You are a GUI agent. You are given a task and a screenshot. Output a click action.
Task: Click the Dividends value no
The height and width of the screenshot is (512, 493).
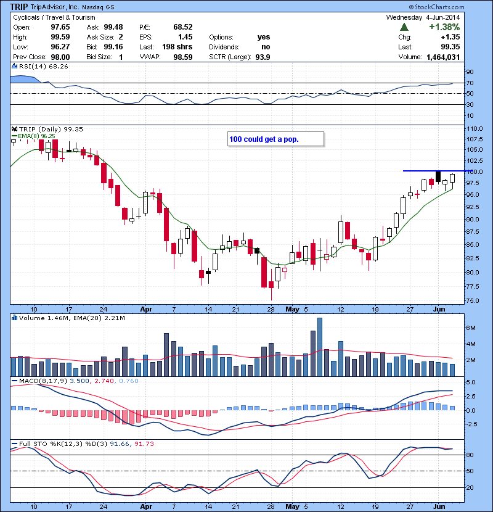[x=266, y=47]
